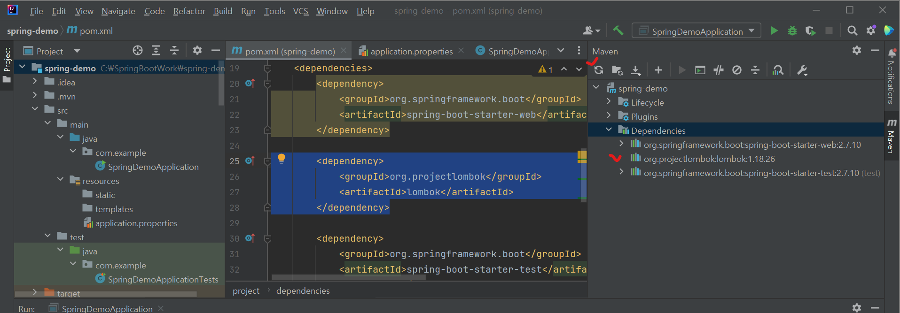This screenshot has width=900, height=313.
Task: Select SpringDemoApplication class in tree
Action: pos(153,167)
